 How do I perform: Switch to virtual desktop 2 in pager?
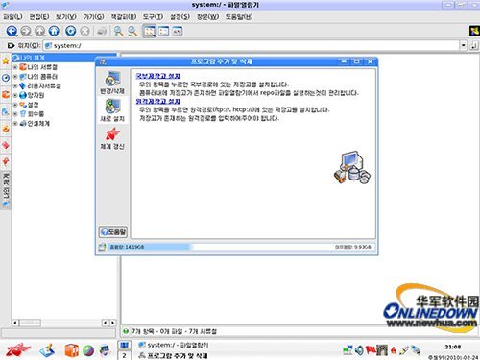[124, 355]
